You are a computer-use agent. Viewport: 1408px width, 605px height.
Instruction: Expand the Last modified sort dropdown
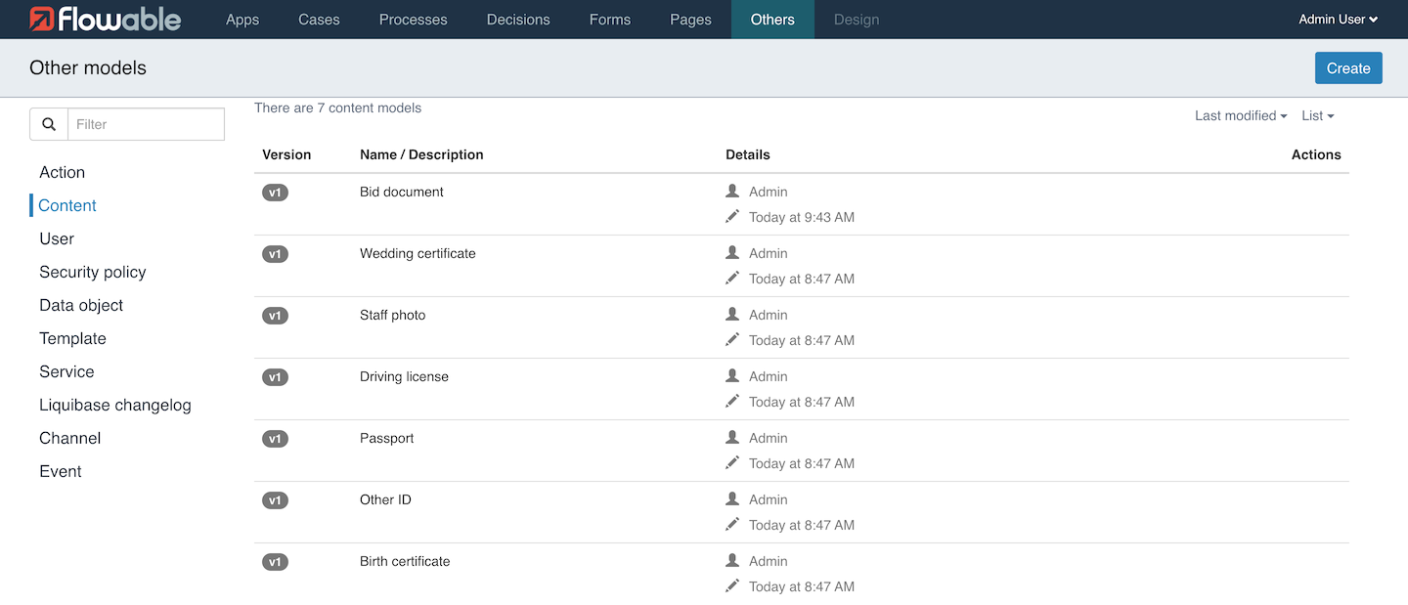[x=1240, y=115]
